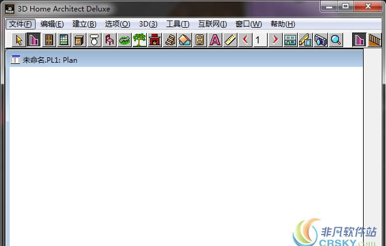Open the 选项(O) menu
This screenshot has width=386, height=246.
point(117,24)
